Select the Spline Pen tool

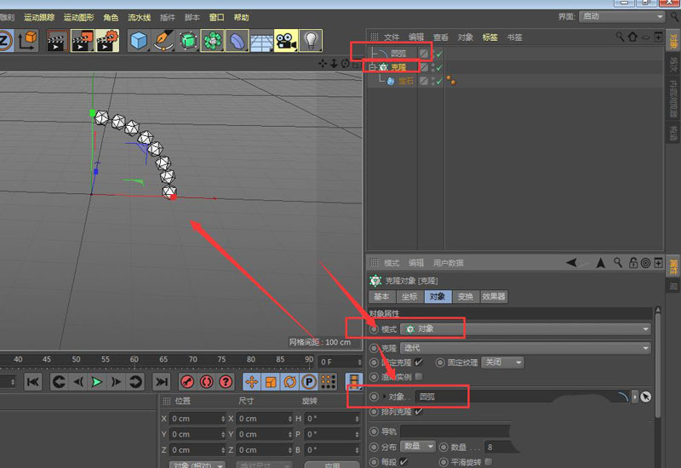pyautogui.click(x=163, y=40)
